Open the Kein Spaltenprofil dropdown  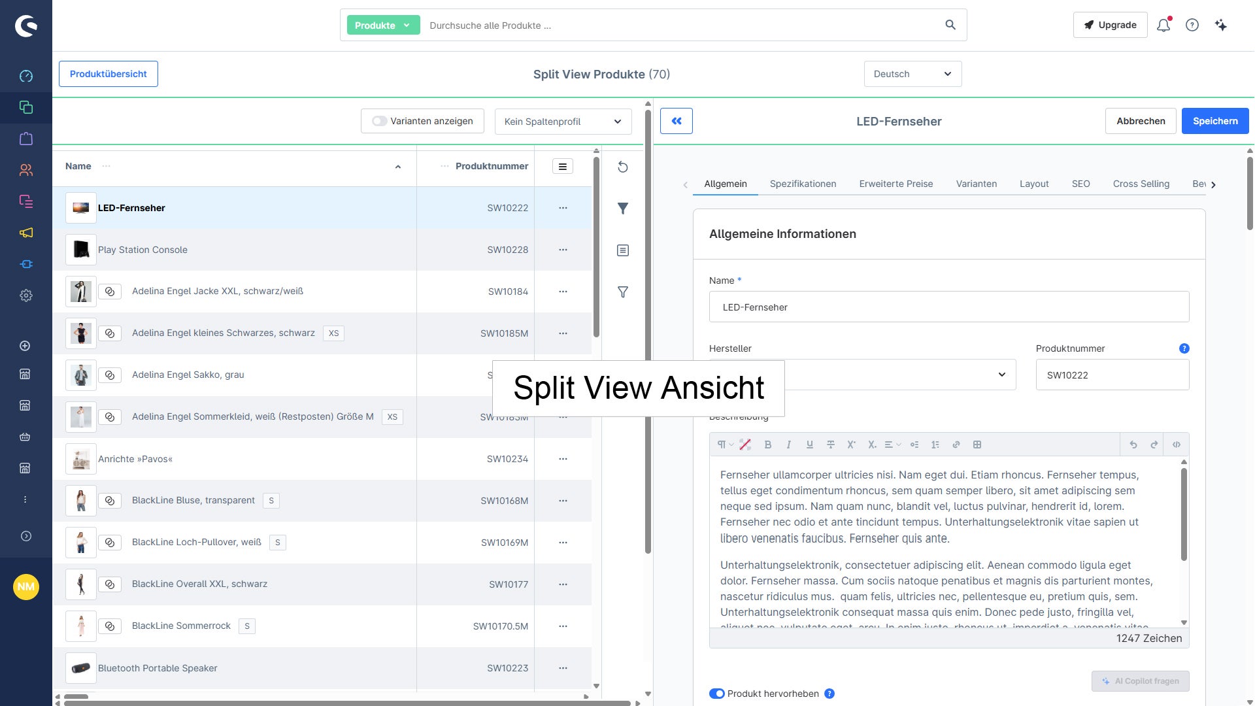[x=563, y=122]
